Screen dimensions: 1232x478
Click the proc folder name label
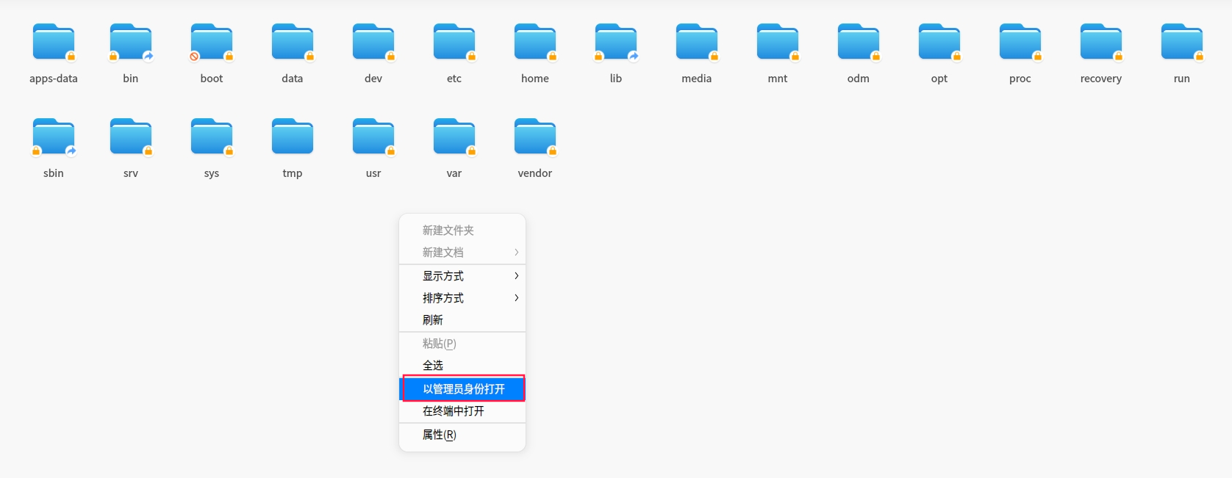[1020, 79]
